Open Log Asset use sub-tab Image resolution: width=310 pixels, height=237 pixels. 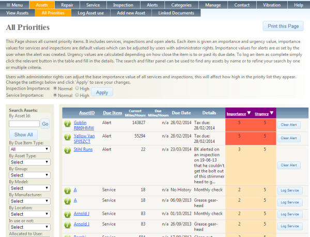pyautogui.click(x=91, y=13)
